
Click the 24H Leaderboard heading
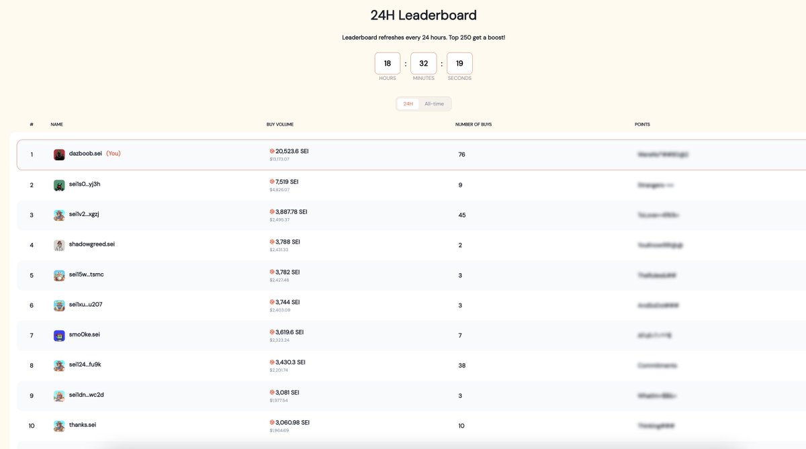424,15
